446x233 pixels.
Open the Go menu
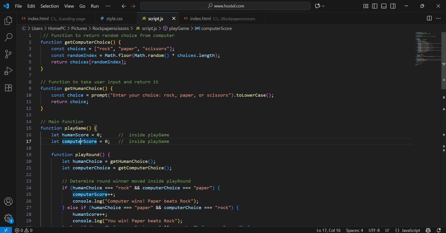coord(82,6)
